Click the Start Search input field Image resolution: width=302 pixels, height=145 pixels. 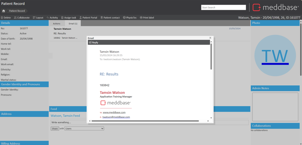223,7
